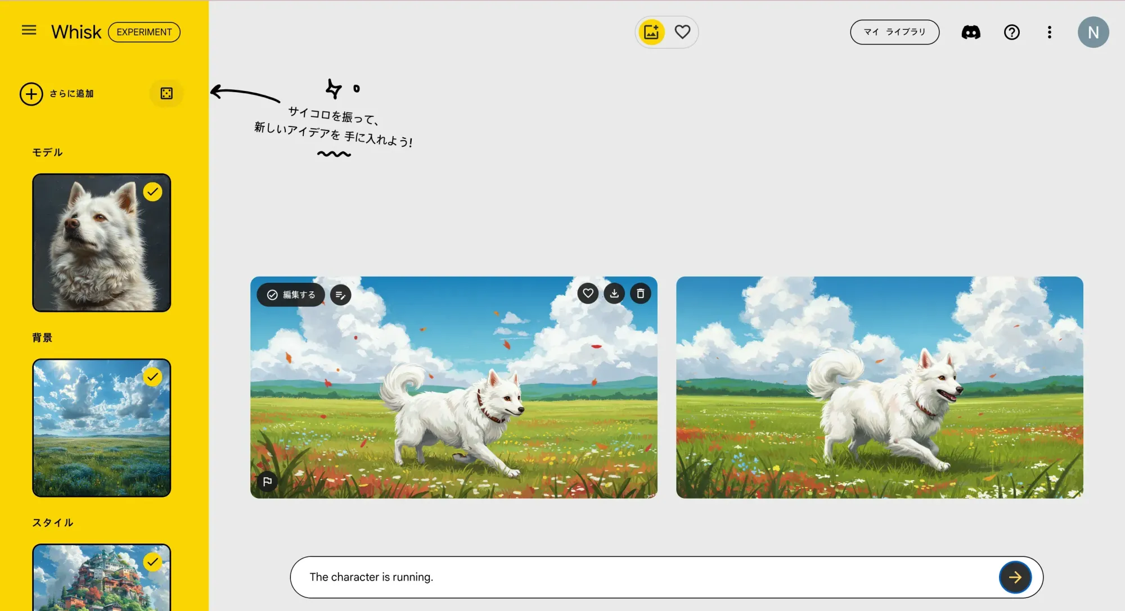Click the add-image icon at top center
The image size is (1125, 611).
coord(651,32)
